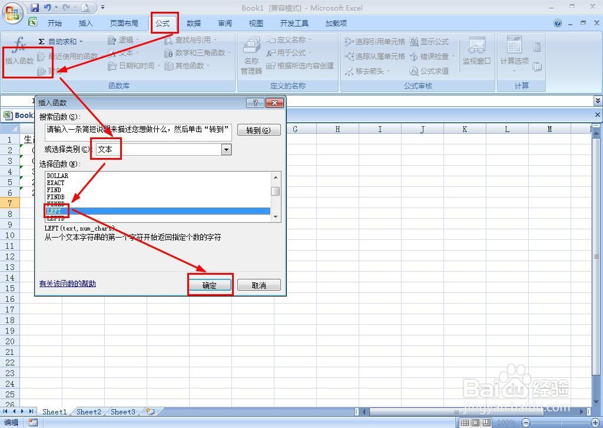Select row header 15
603x428 pixels.
coord(9,288)
